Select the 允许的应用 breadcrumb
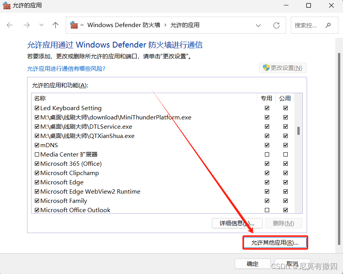The image size is (343, 274). [x=185, y=25]
